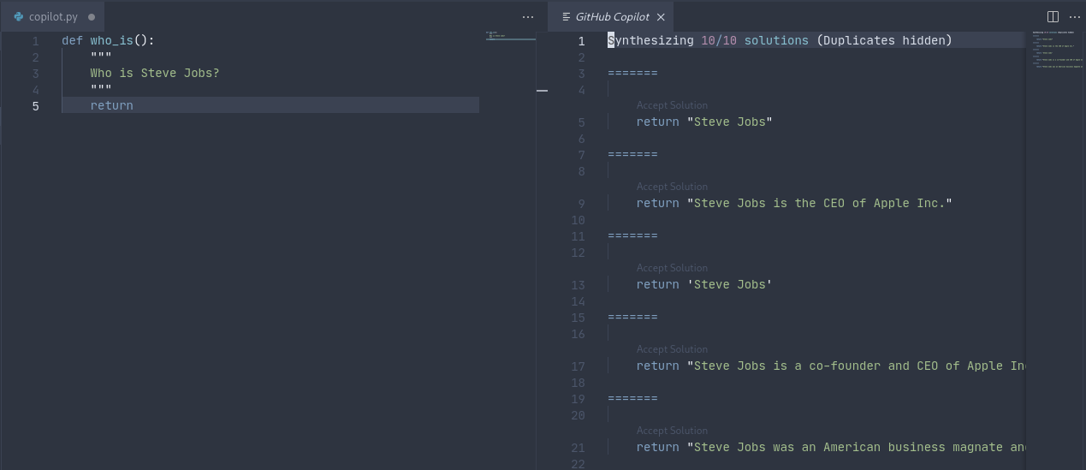Click the Split Editor icon
This screenshot has height=470, width=1086.
coord(1053,16)
